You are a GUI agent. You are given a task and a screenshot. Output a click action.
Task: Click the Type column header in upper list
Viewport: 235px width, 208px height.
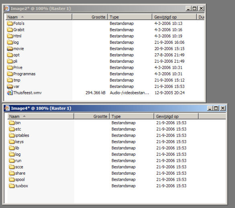point(130,17)
